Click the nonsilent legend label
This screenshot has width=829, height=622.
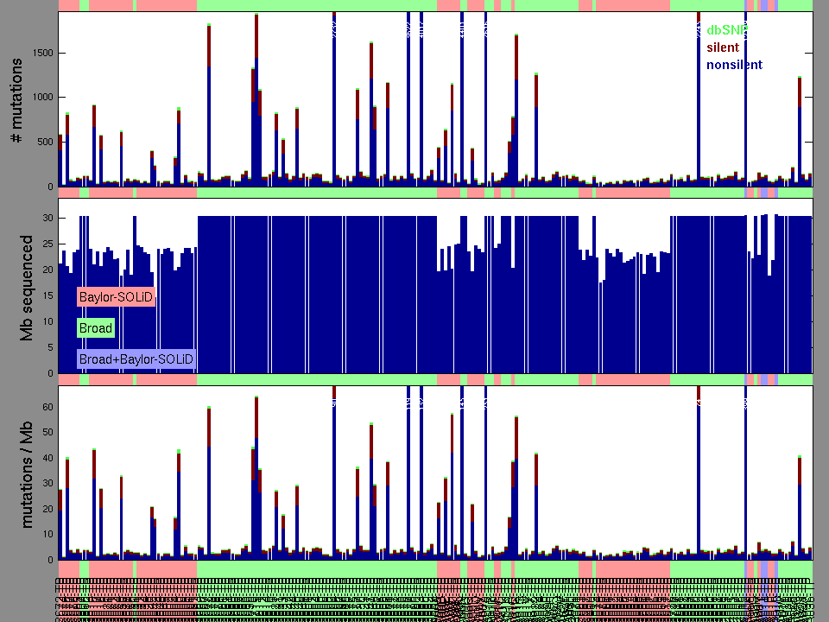click(734, 65)
